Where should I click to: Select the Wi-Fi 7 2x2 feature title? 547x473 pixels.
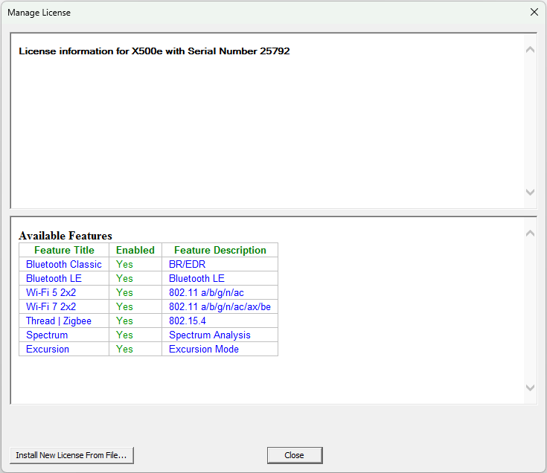pos(51,306)
